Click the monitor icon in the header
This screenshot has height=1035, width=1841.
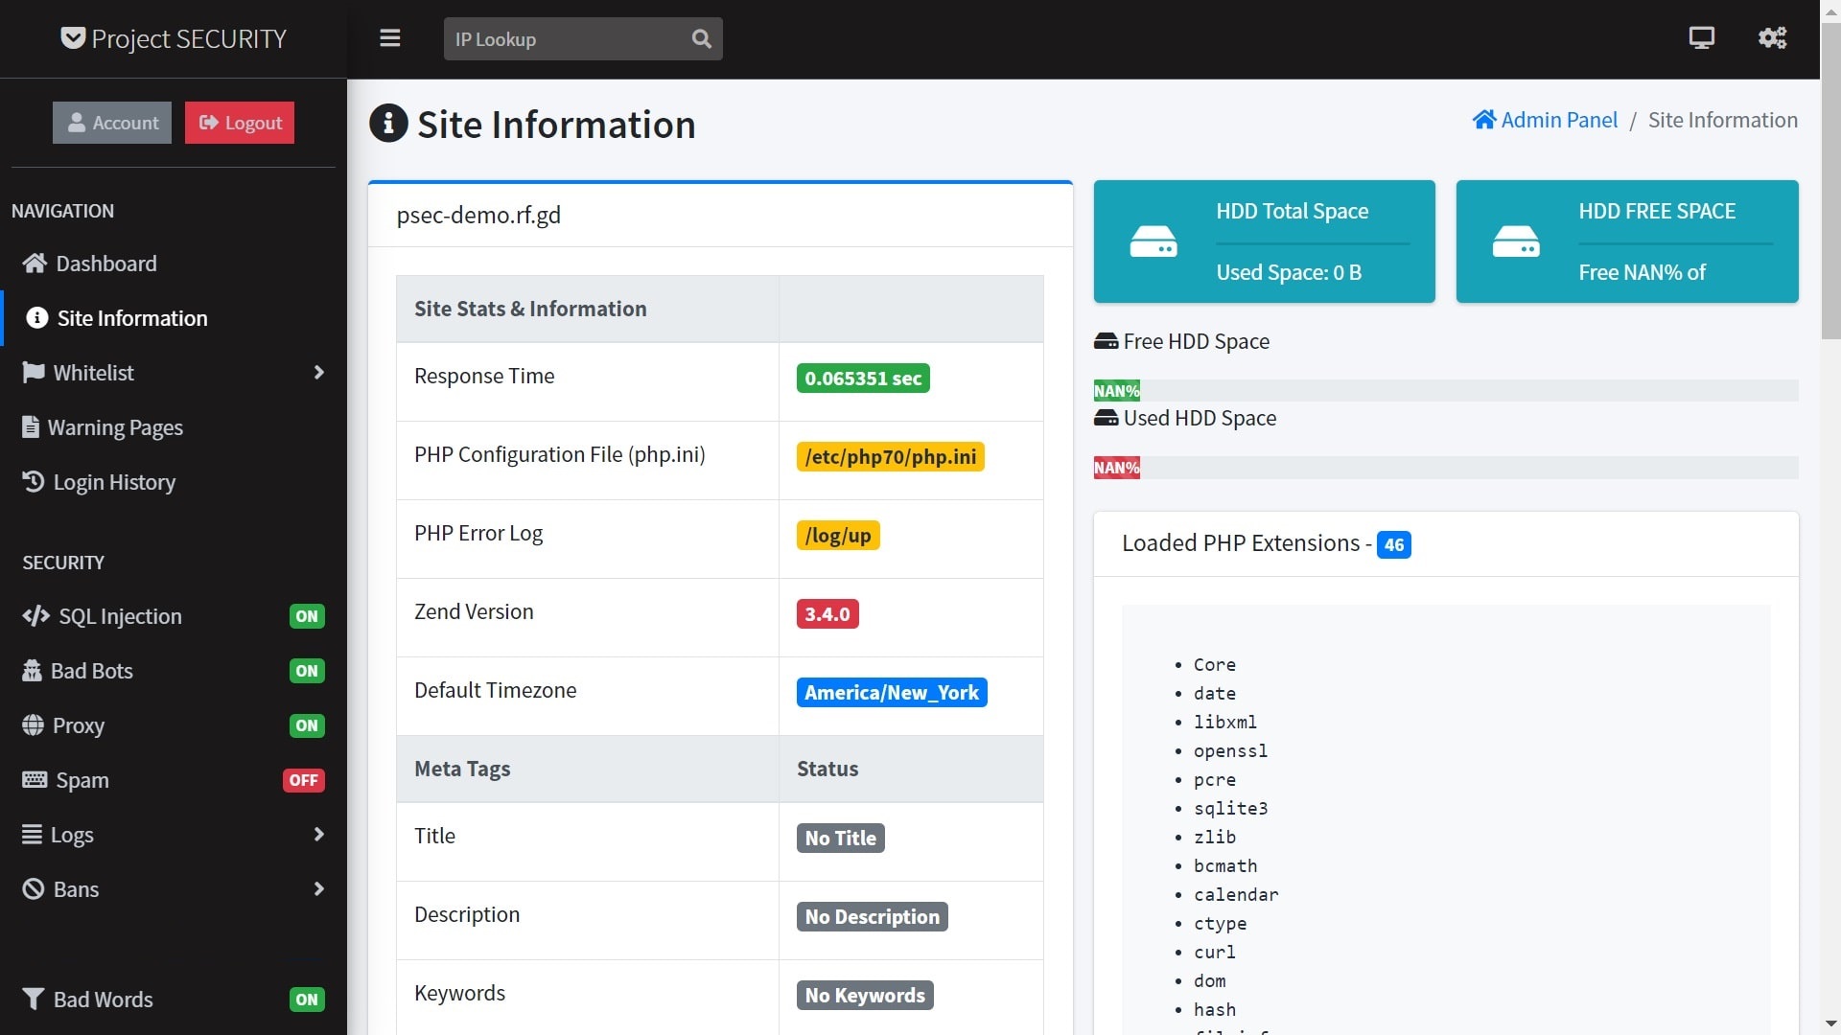[x=1701, y=38]
